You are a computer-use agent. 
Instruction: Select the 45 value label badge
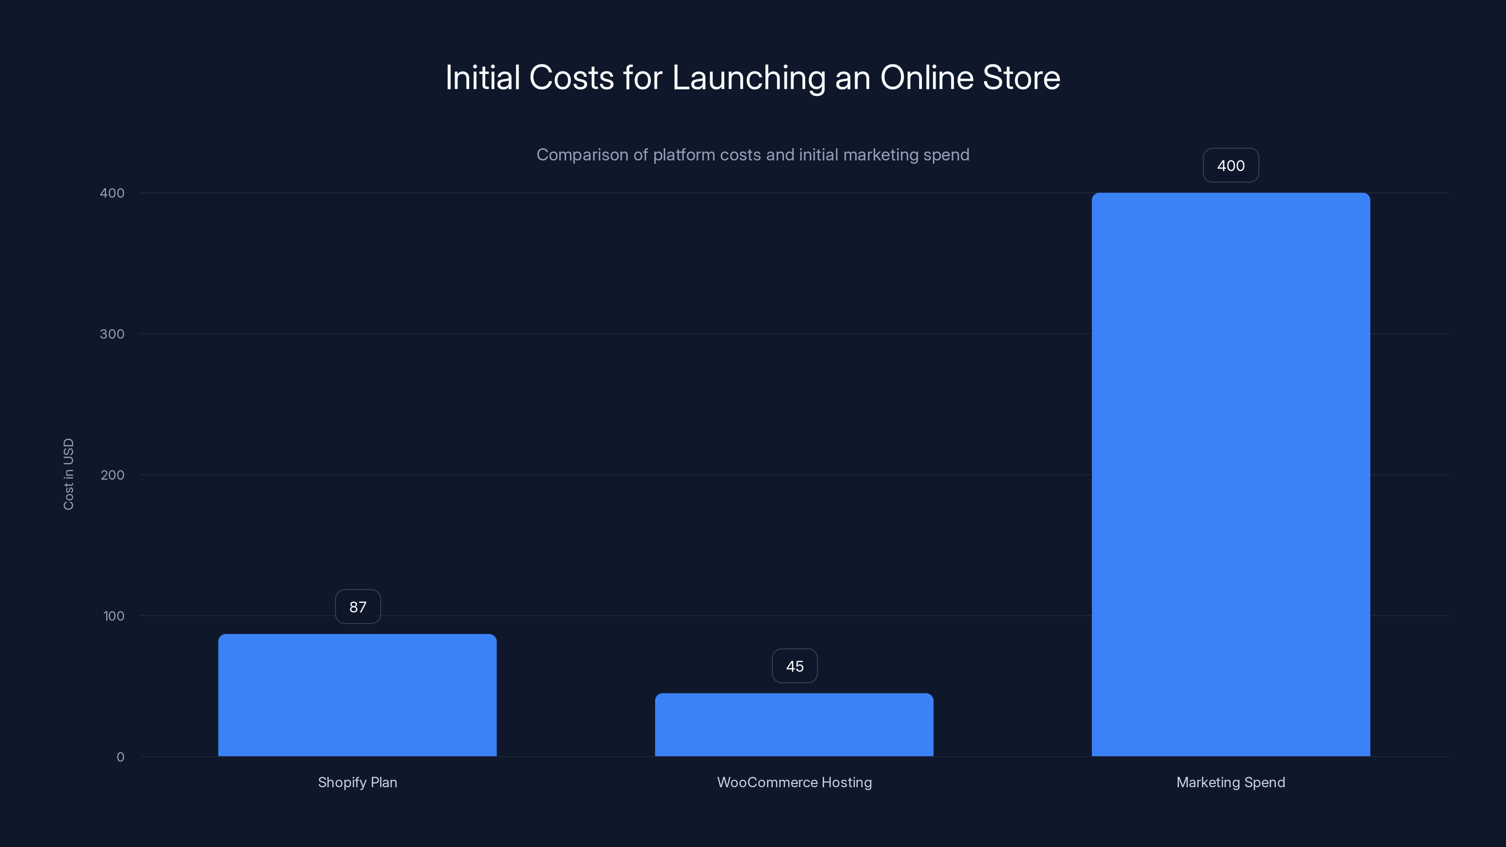[x=794, y=665]
